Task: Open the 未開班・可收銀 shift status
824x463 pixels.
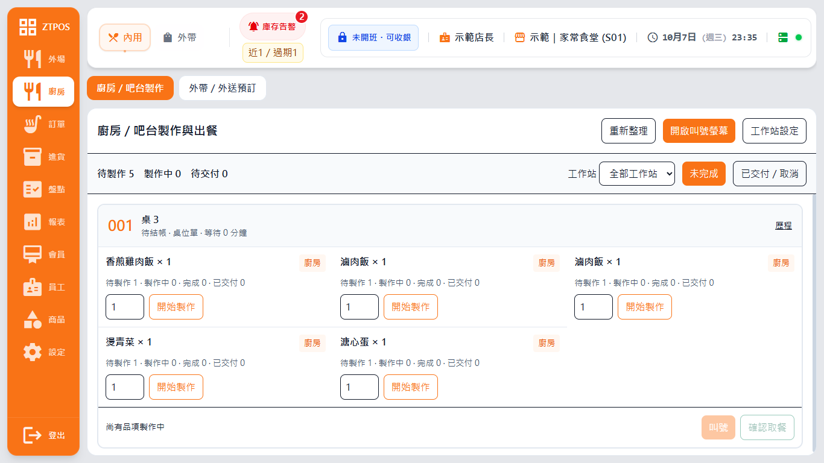Action: [x=373, y=37]
